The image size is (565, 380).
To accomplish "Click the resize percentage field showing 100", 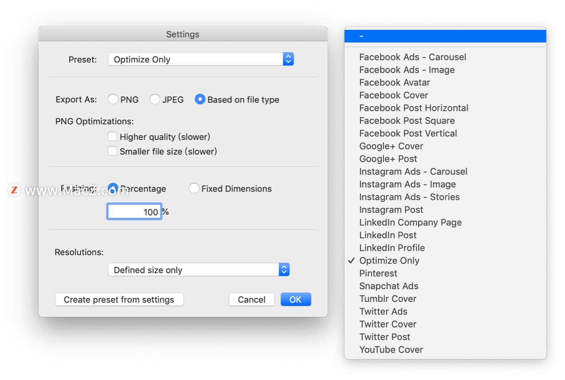I will [x=134, y=212].
